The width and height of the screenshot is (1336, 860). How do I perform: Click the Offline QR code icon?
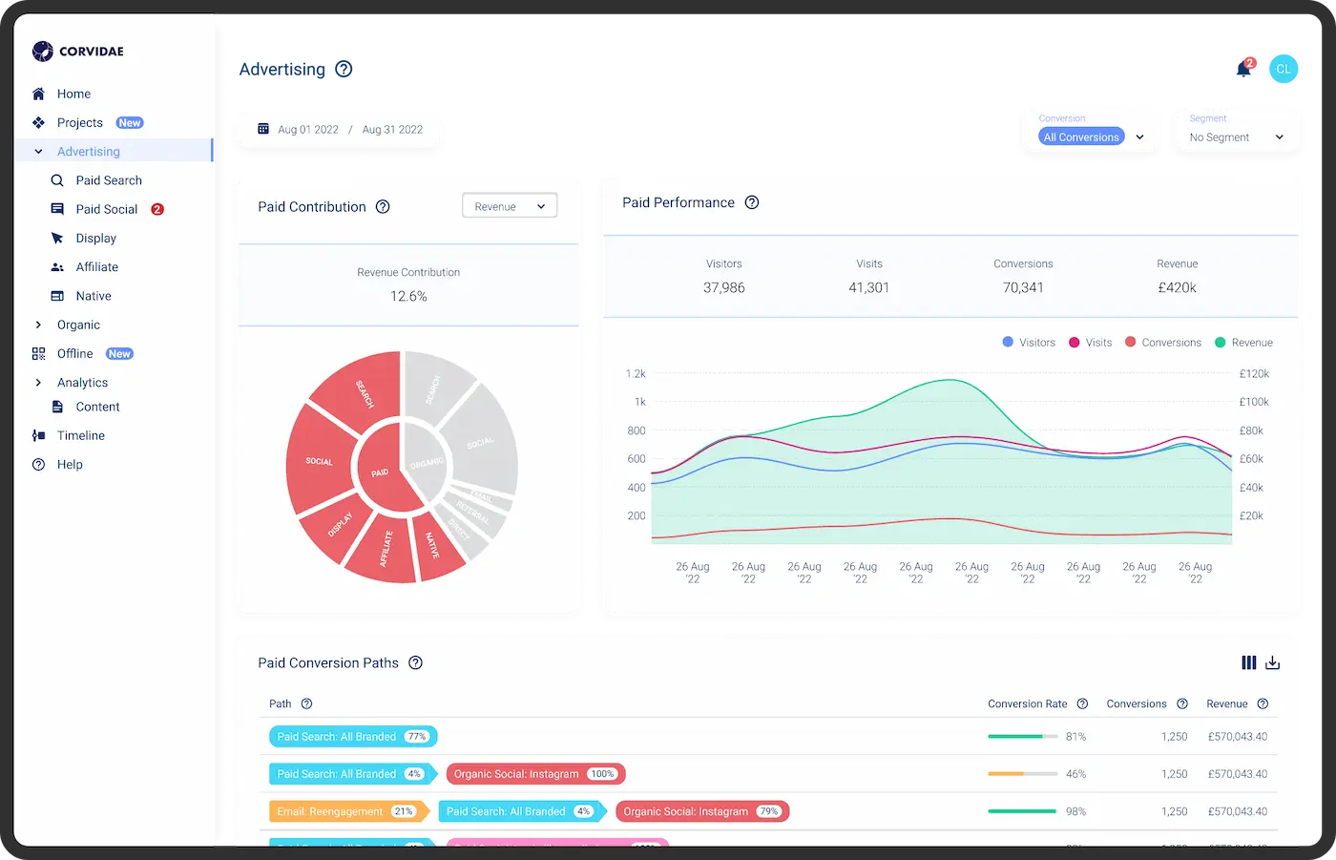[39, 353]
